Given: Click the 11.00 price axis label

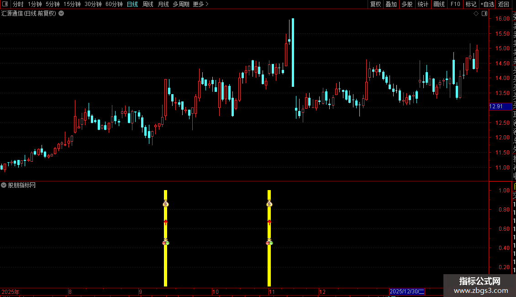Looking at the screenshot, I should click(x=502, y=167).
